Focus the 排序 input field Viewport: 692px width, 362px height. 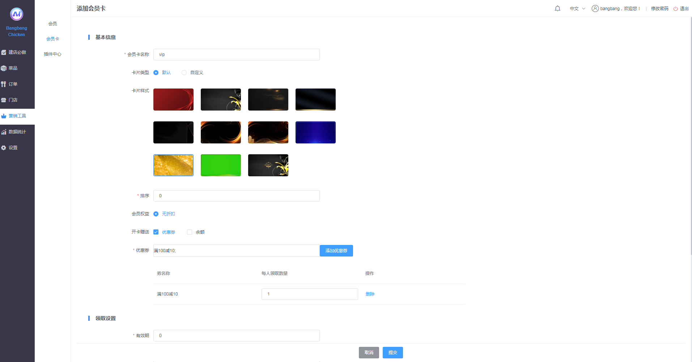tap(237, 196)
